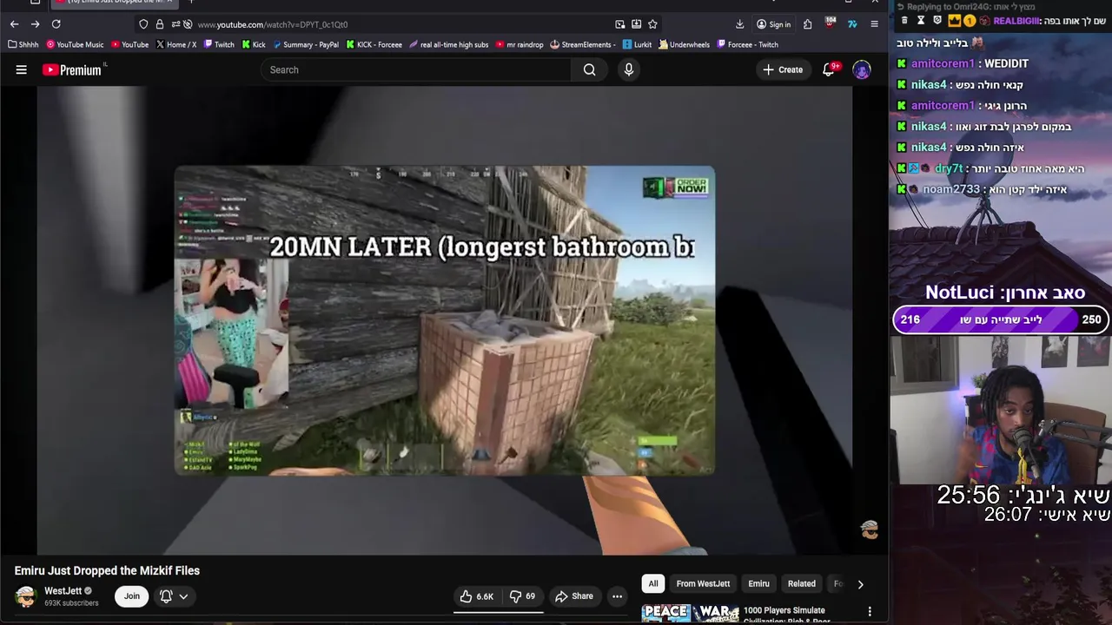Viewport: 1112px width, 625px height.
Task: Open the YouTube hamburger guide menu
Action: (21, 69)
